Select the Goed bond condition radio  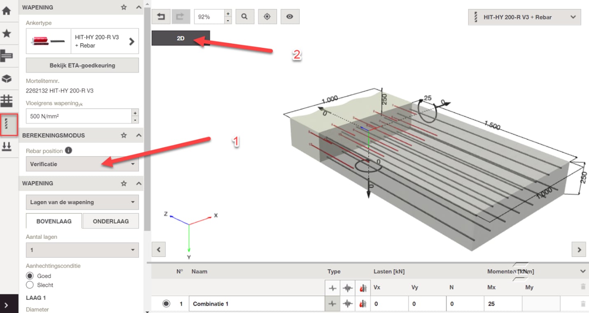click(x=30, y=276)
